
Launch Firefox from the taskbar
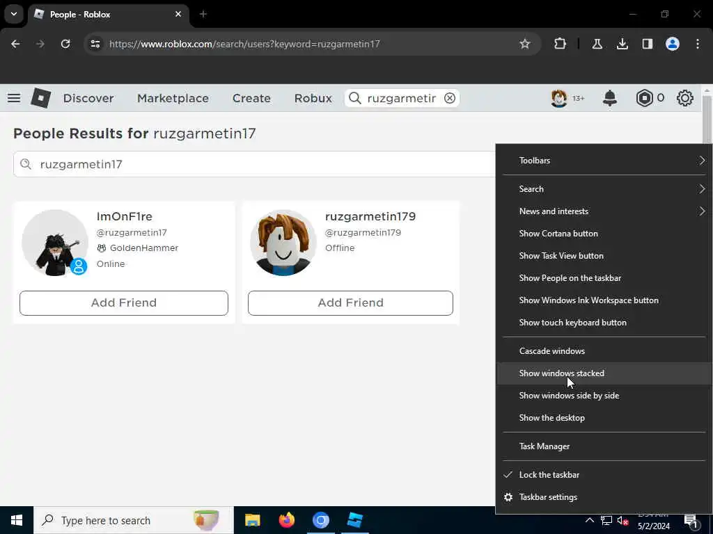[x=286, y=520]
